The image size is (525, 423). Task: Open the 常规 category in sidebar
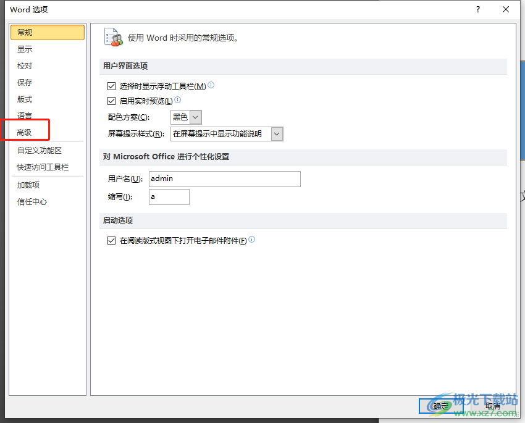click(x=47, y=33)
